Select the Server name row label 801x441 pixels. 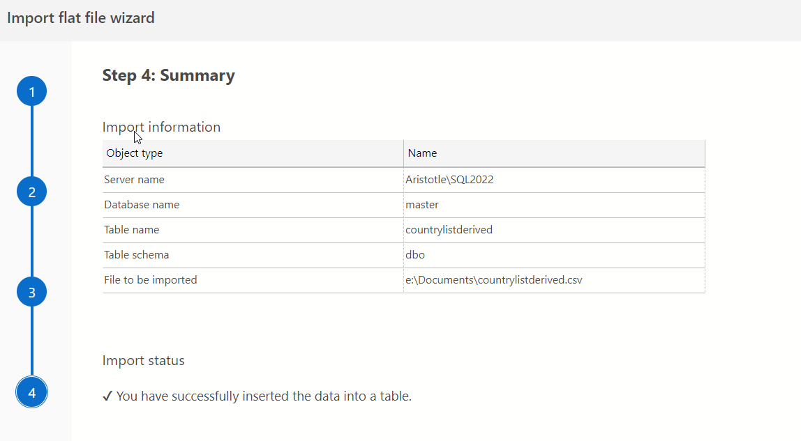(x=135, y=180)
